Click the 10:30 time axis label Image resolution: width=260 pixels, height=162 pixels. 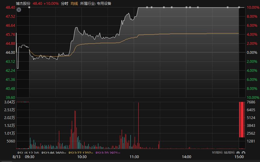(x=82, y=157)
